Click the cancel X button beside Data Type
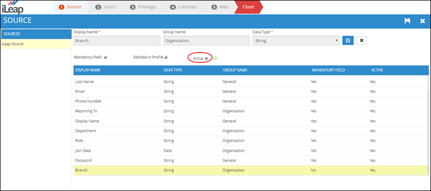 (362, 40)
